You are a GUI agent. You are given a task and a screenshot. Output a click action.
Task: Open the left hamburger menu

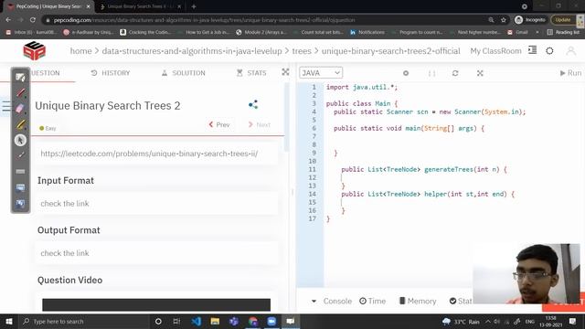click(x=5, y=106)
